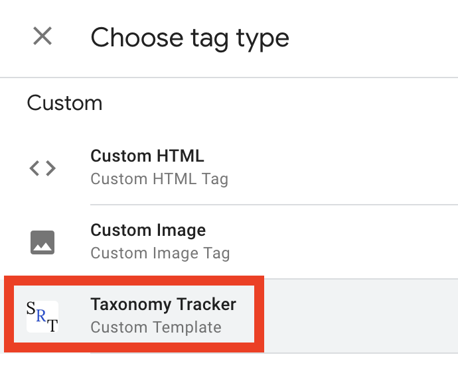Click the "Custom HTML Tag" subtitle text
The height and width of the screenshot is (371, 458).
(x=159, y=179)
